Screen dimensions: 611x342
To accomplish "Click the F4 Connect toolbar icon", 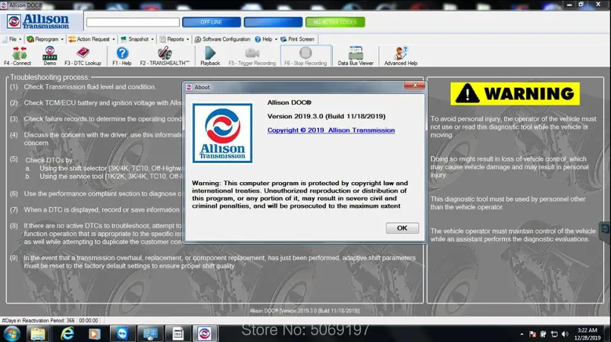I will pos(18,55).
